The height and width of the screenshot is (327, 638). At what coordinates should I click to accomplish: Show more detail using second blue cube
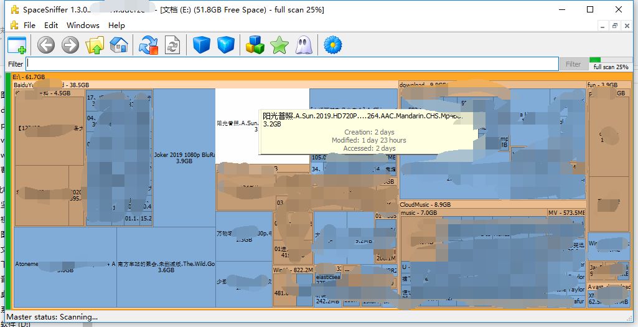pyautogui.click(x=226, y=45)
